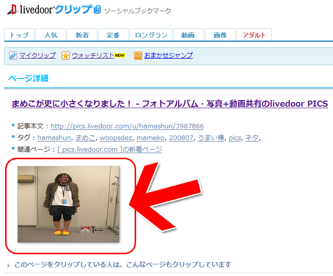Select the mameko tag
Viewport: 333px width, 276px height.
[x=151, y=138]
